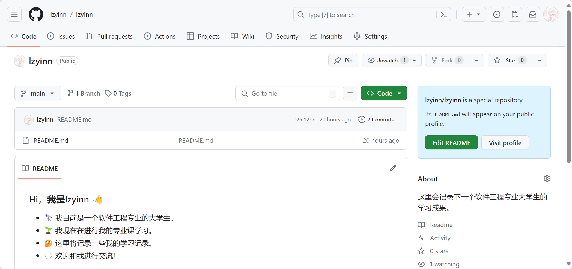This screenshot has width=572, height=269.
Task: Open the command palette icon
Action: [444, 14]
